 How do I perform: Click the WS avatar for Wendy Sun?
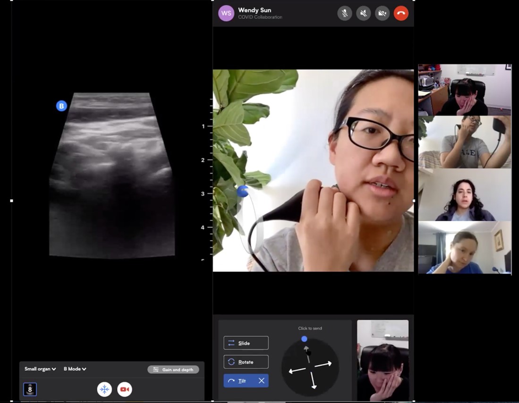(226, 13)
